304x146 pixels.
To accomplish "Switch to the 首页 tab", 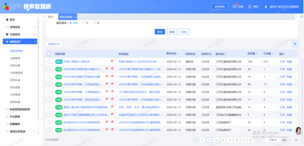I will (x=50, y=17).
